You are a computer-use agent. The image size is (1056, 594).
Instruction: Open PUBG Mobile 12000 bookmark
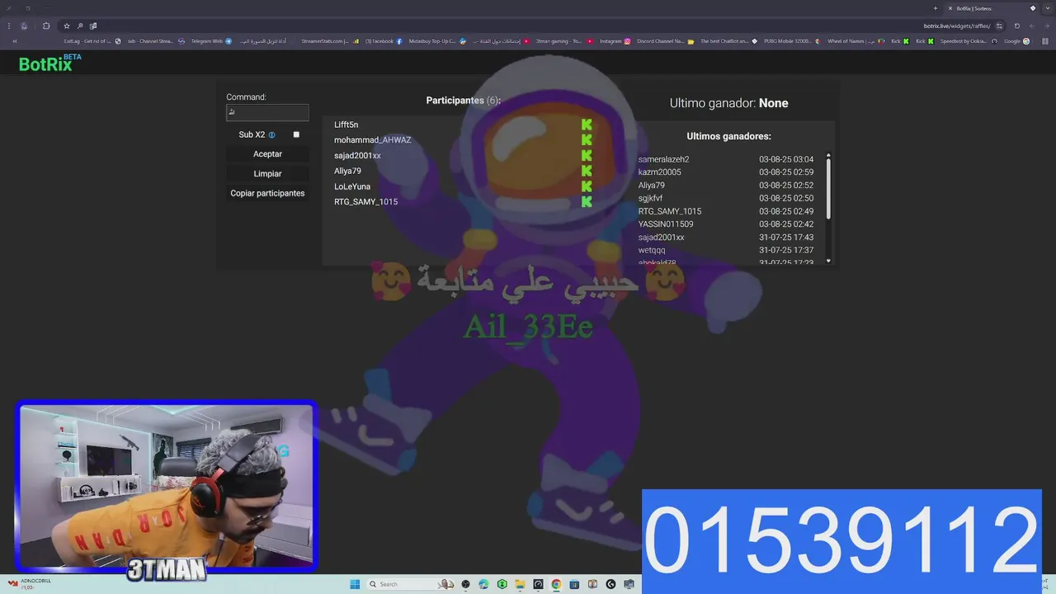pyautogui.click(x=793, y=41)
